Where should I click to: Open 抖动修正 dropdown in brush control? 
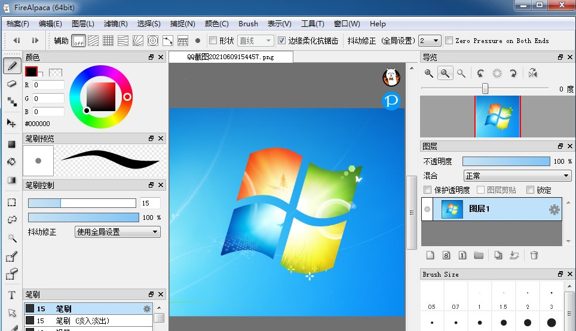[117, 232]
